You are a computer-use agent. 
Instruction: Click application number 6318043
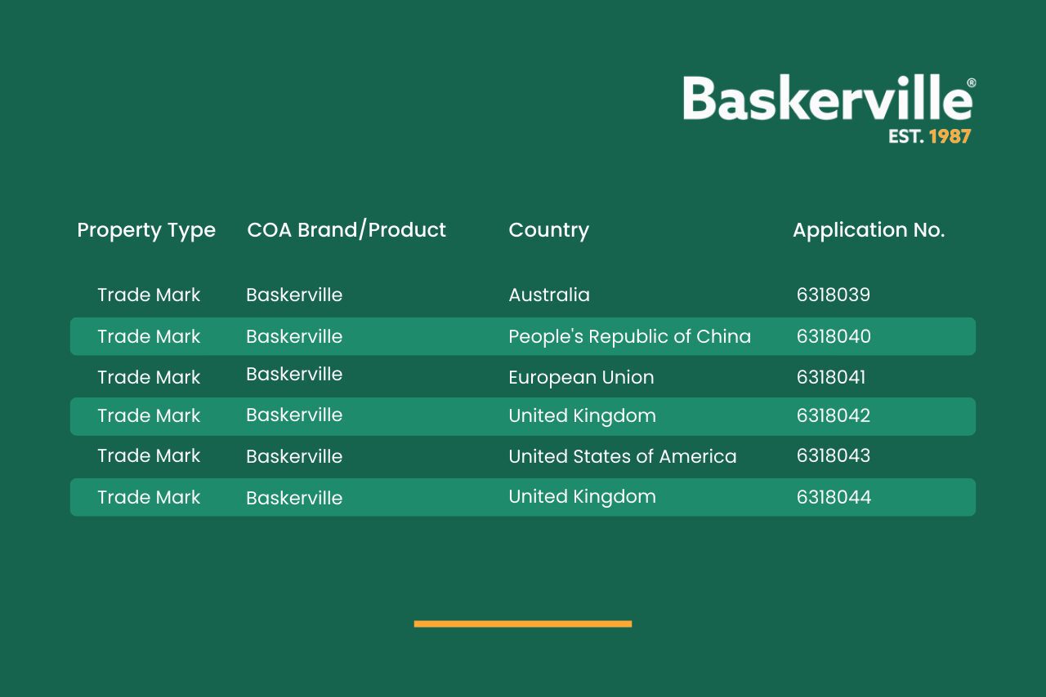pyautogui.click(x=834, y=455)
